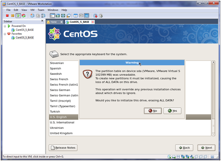The height and width of the screenshot is (161, 221).
Task: Click the Quick Switch view icon
Action: (58, 16)
